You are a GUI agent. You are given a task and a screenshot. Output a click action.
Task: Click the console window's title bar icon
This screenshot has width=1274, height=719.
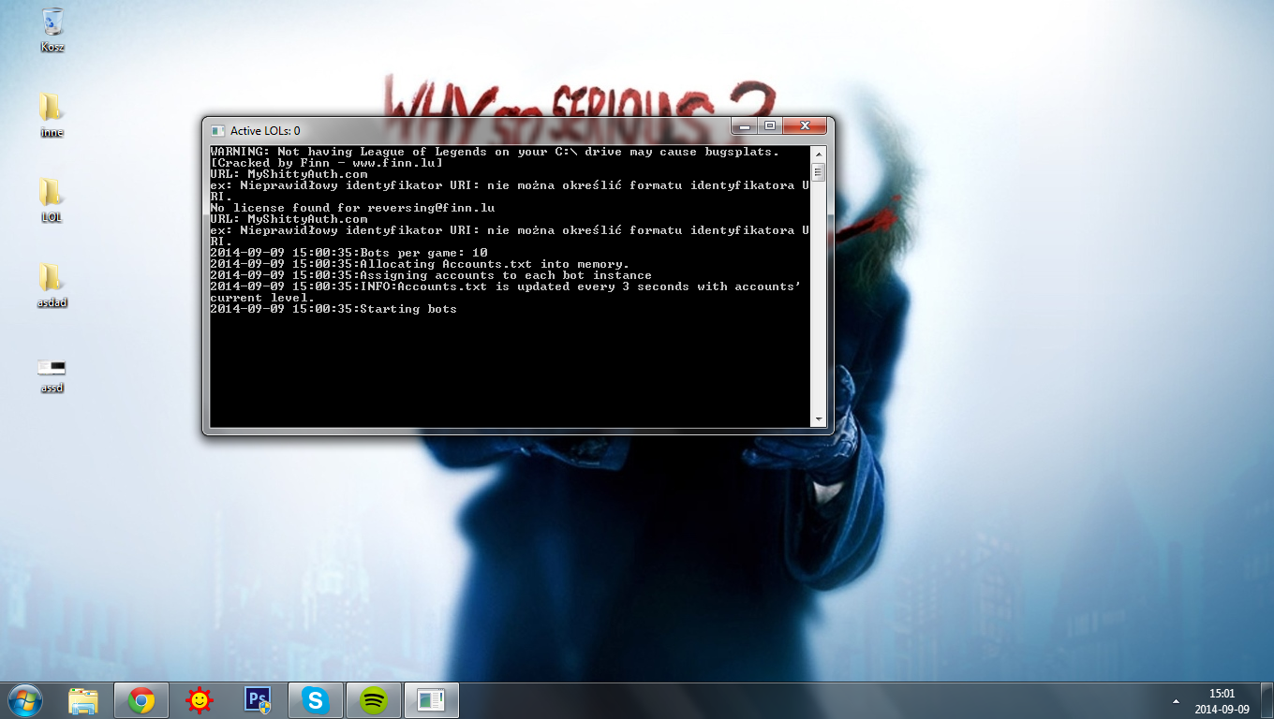218,130
